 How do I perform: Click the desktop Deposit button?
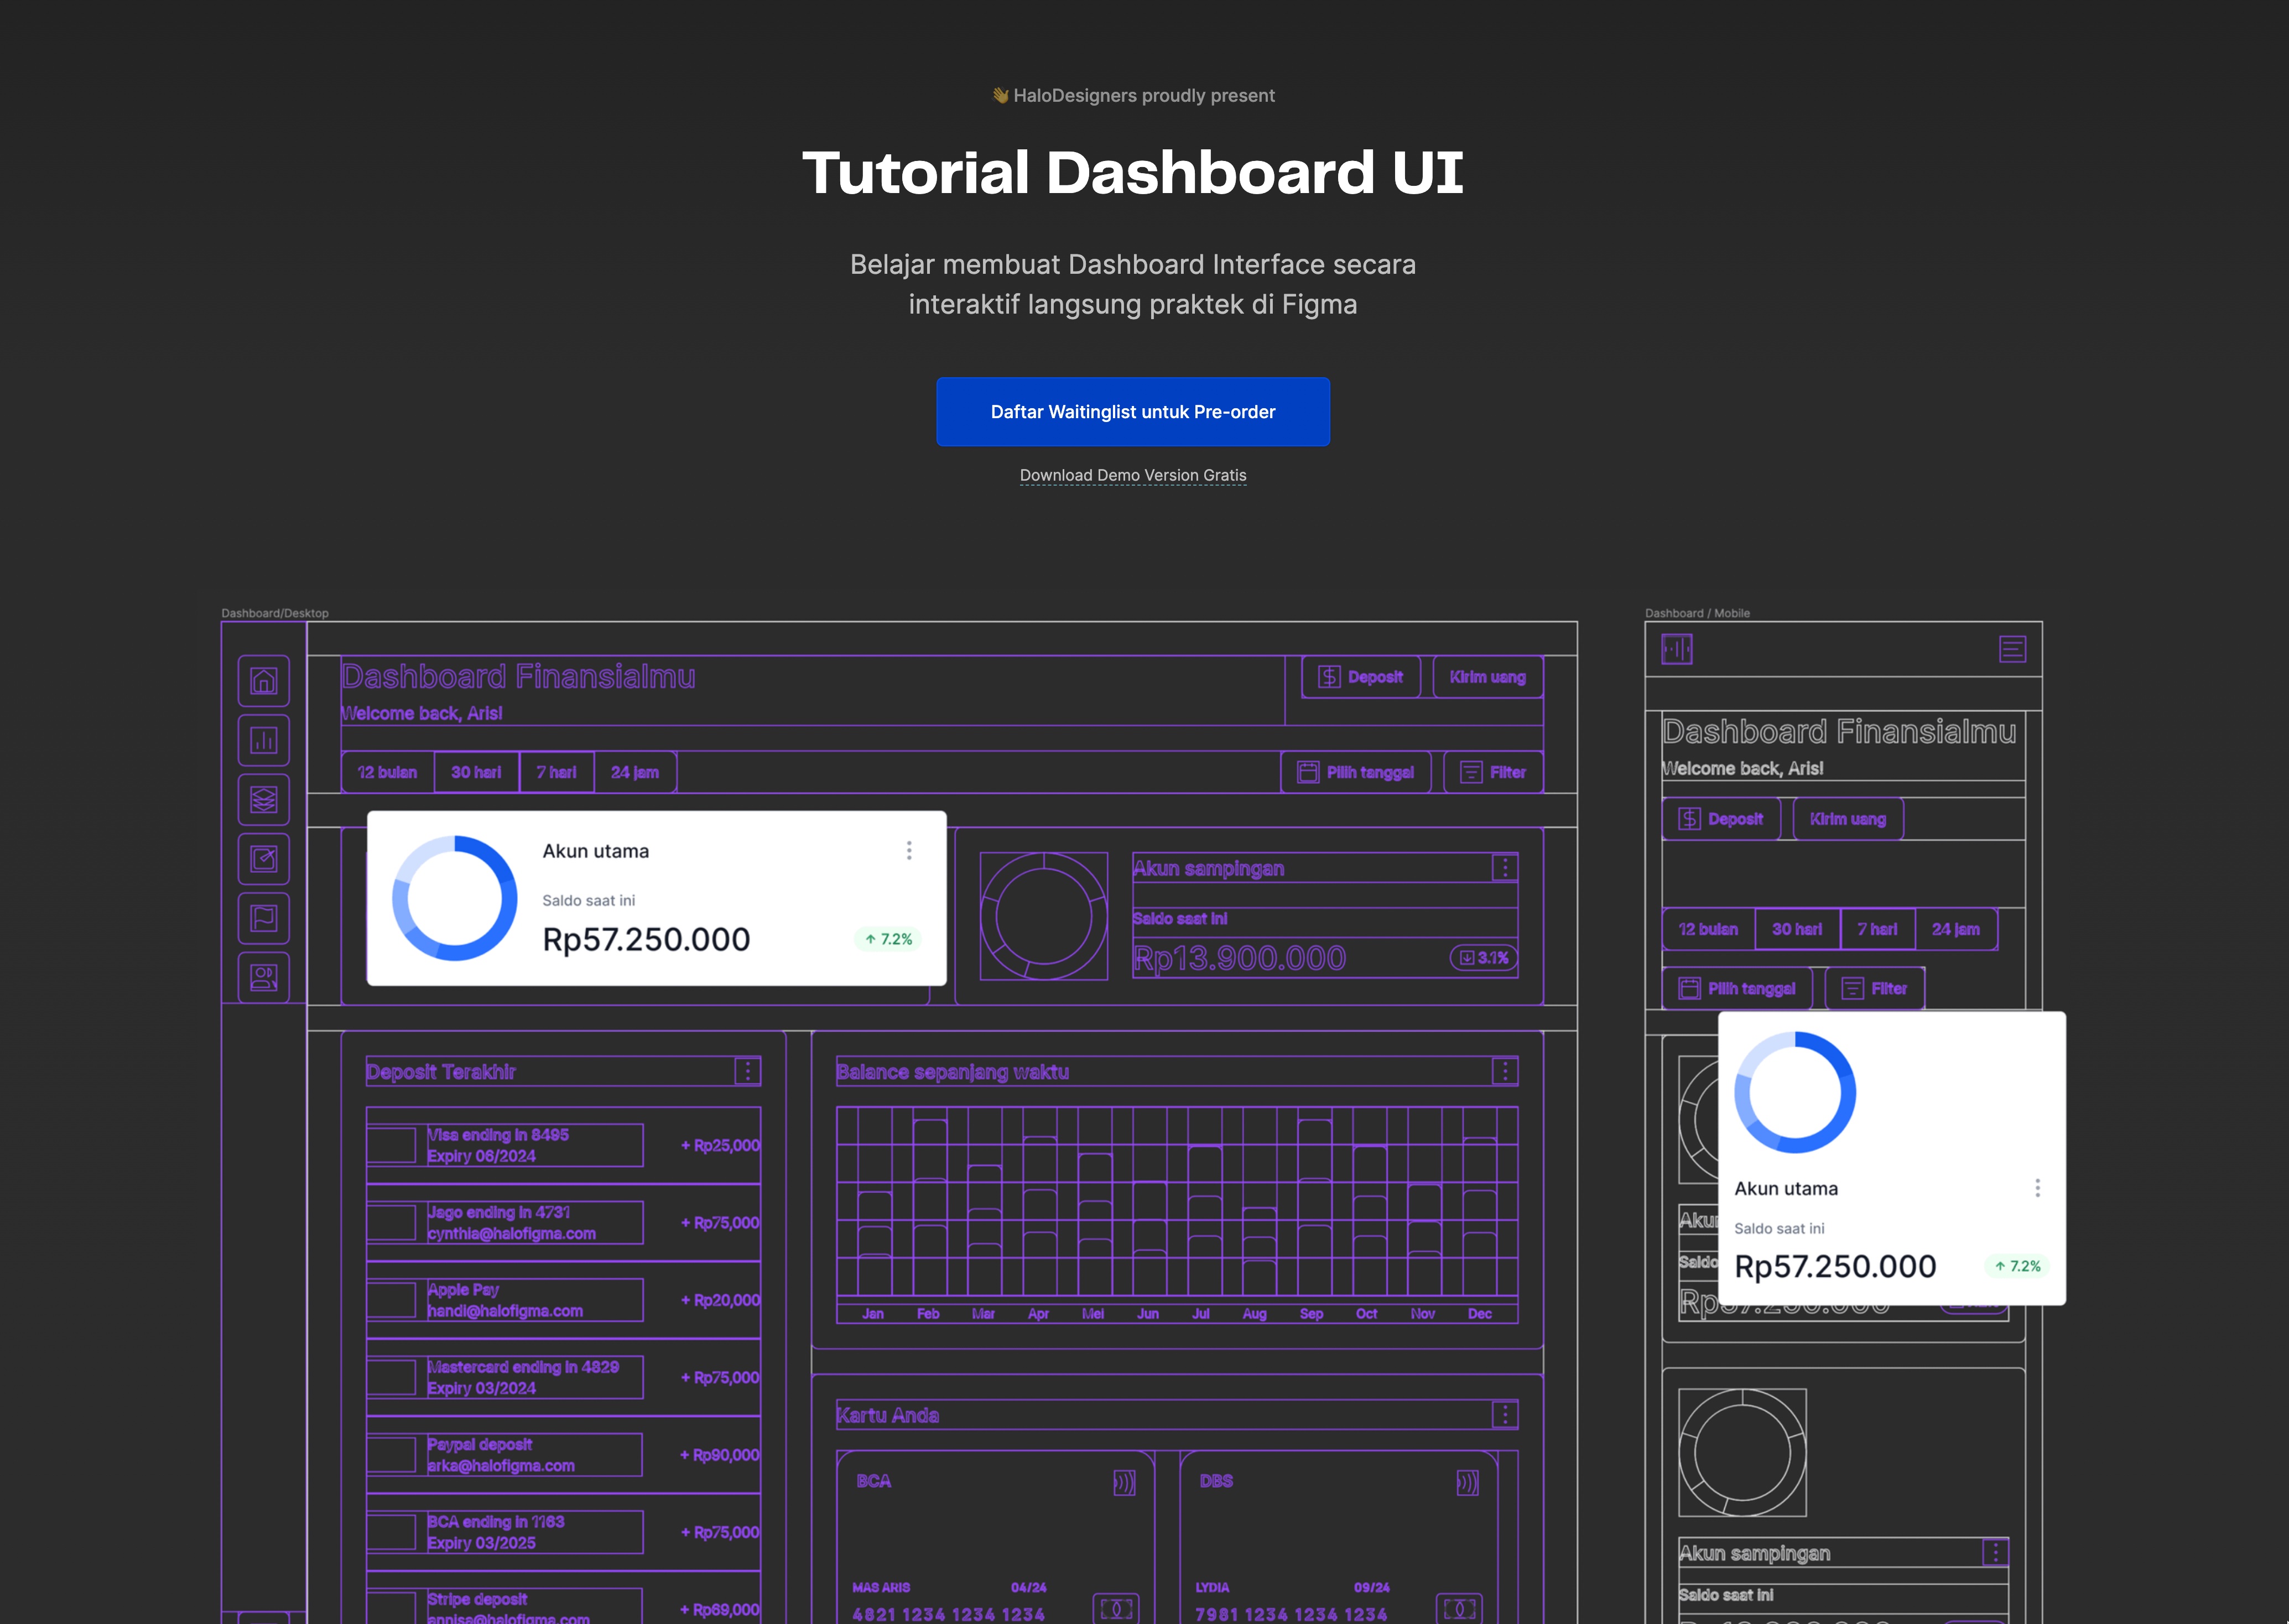pos(1361,677)
